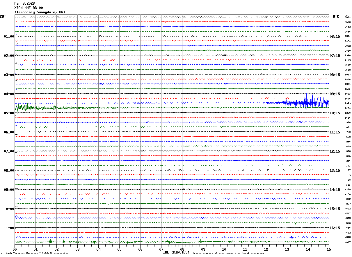Click minute tick '15' on time axis
The width and height of the screenshot is (352, 257).
click(x=329, y=249)
